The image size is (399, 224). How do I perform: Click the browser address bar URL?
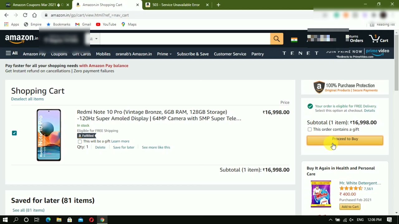[x=89, y=15]
